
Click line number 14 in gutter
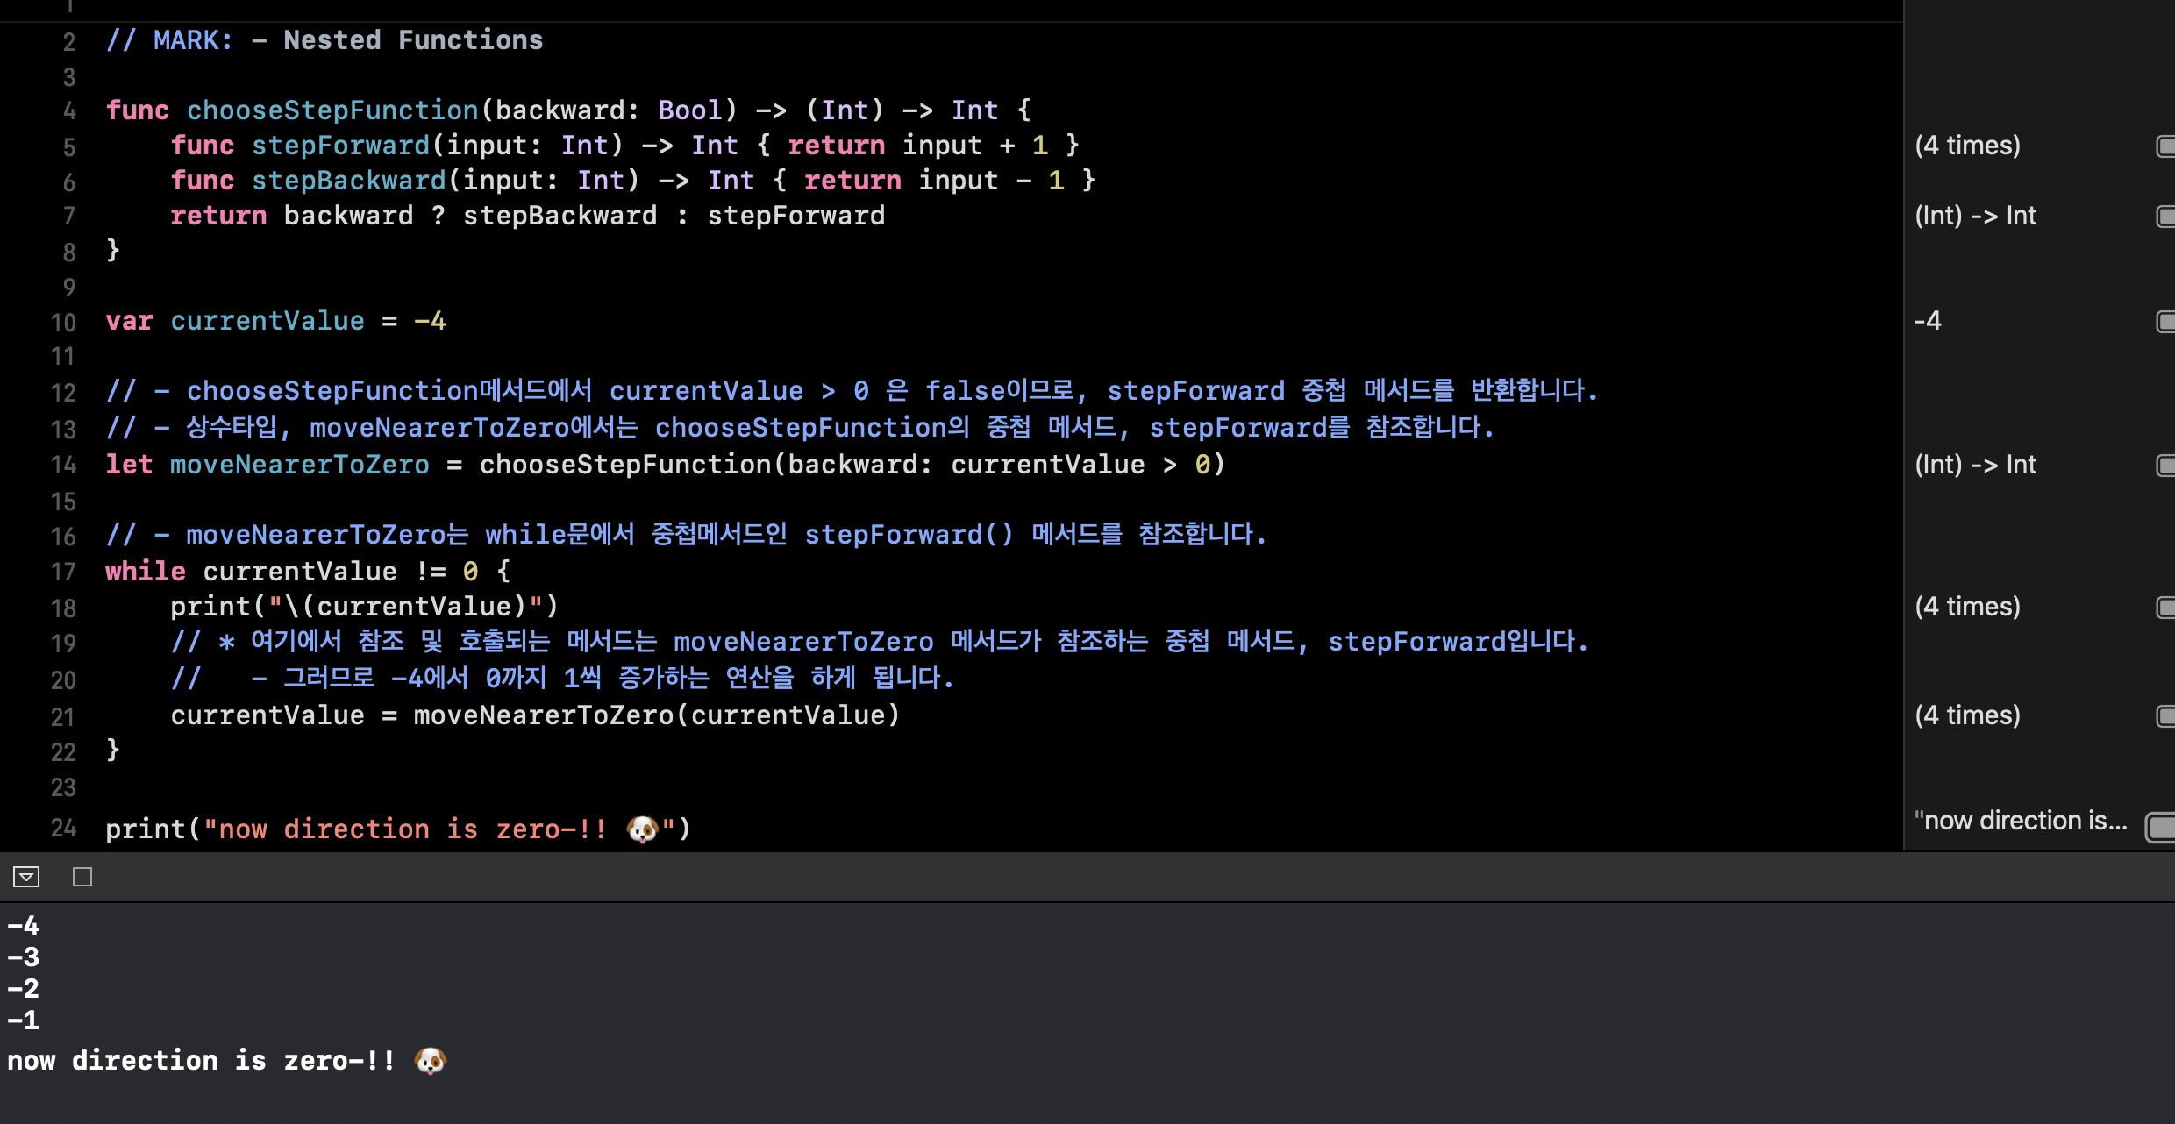[63, 466]
